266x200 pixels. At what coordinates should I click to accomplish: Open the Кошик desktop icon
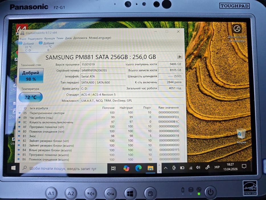[241, 136]
